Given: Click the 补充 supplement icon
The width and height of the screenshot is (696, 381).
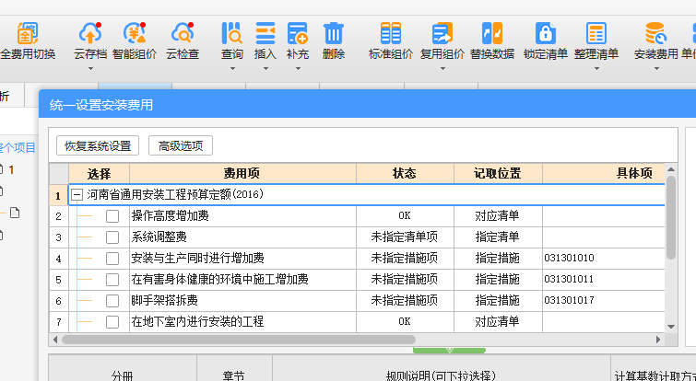Looking at the screenshot, I should point(298,33).
